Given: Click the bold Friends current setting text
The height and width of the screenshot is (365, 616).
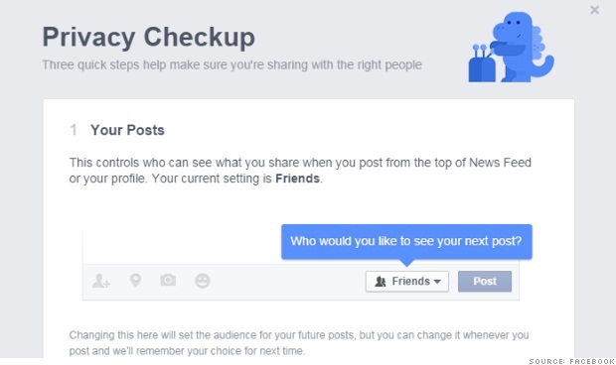Looking at the screenshot, I should point(297,179).
